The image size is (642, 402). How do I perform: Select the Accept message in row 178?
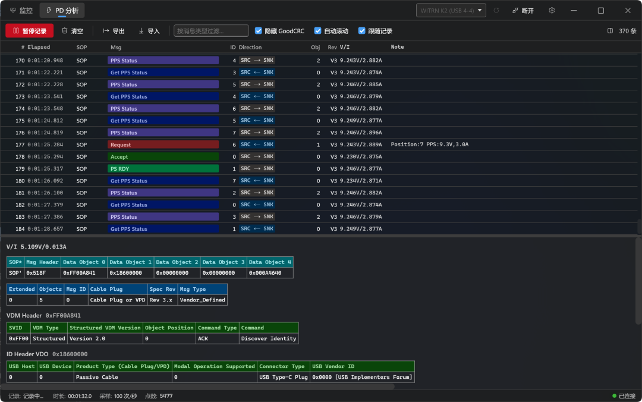click(x=163, y=156)
